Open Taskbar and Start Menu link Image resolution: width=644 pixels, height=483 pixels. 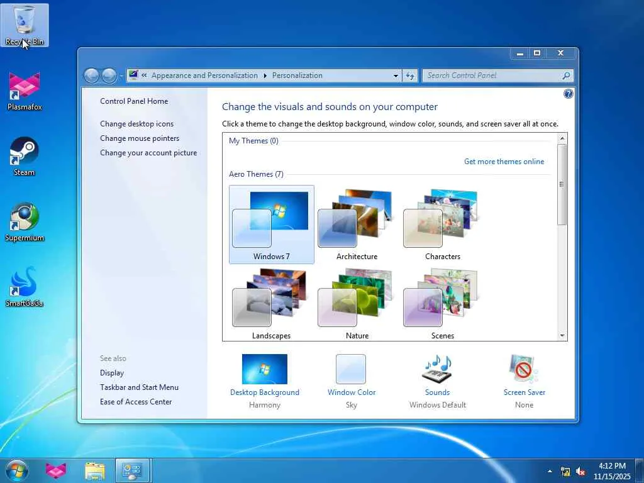pos(139,387)
